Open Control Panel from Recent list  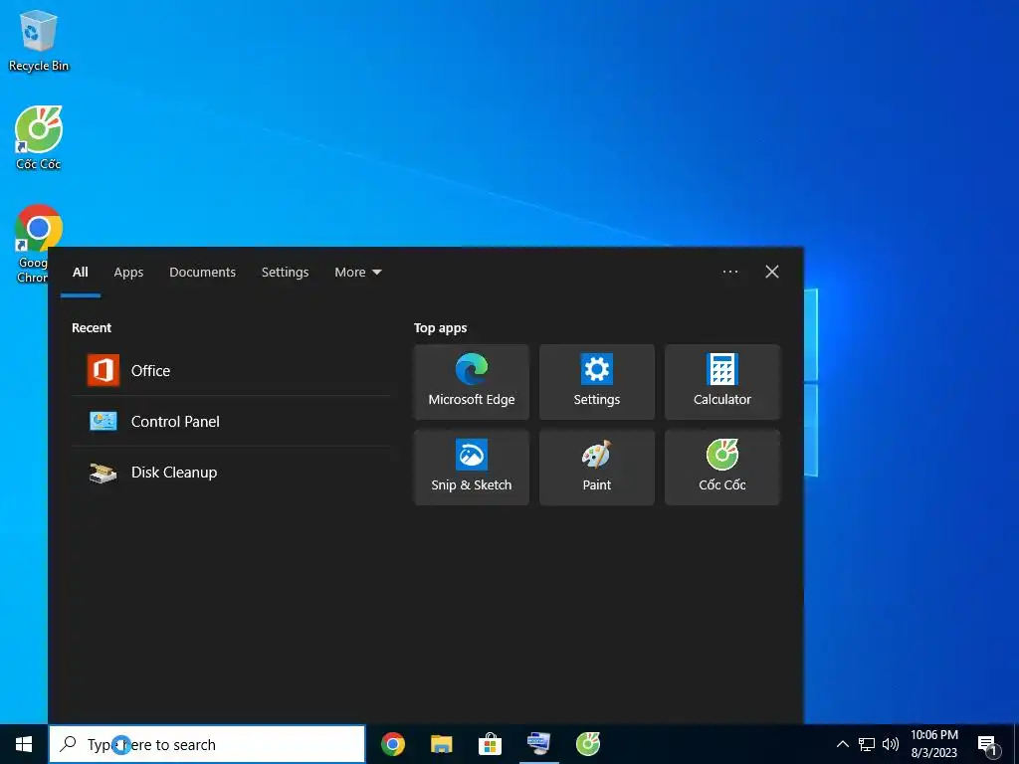[x=231, y=421]
